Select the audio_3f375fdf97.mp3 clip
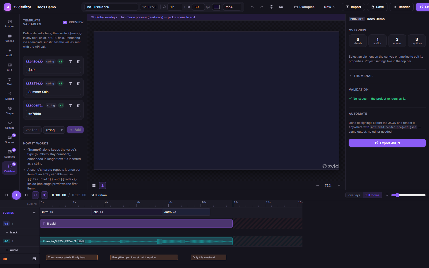 coord(136,241)
